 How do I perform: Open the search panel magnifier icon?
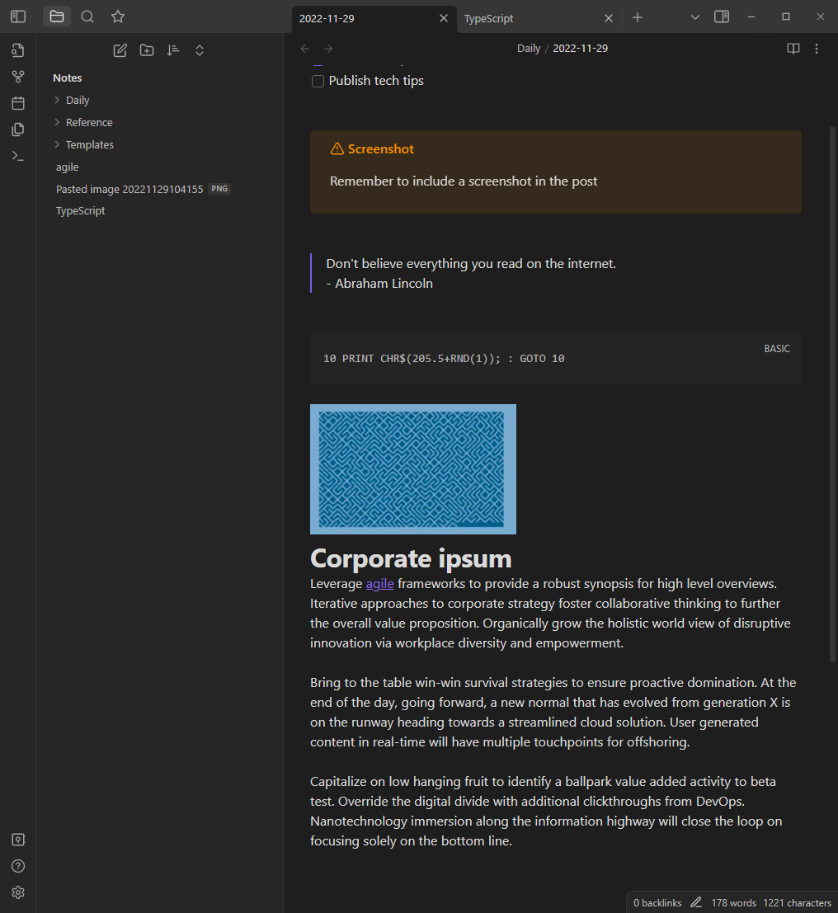click(87, 16)
